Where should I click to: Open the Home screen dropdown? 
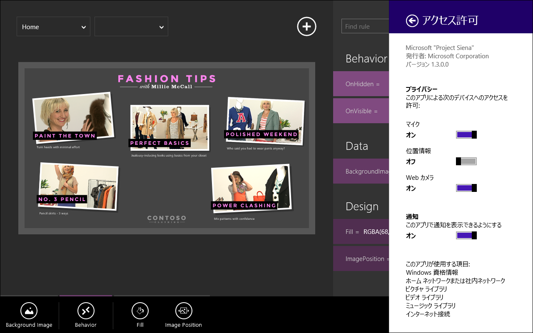(x=53, y=26)
